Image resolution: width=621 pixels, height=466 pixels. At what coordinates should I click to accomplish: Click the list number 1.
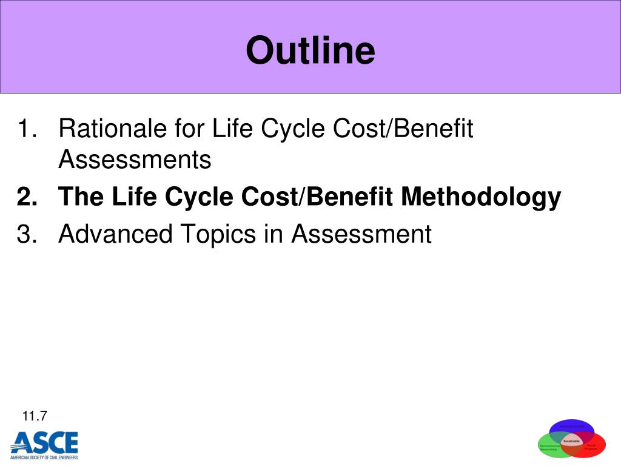[27, 129]
